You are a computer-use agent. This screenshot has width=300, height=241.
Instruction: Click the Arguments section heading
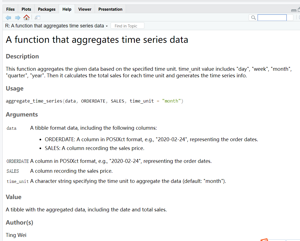[x=22, y=115]
